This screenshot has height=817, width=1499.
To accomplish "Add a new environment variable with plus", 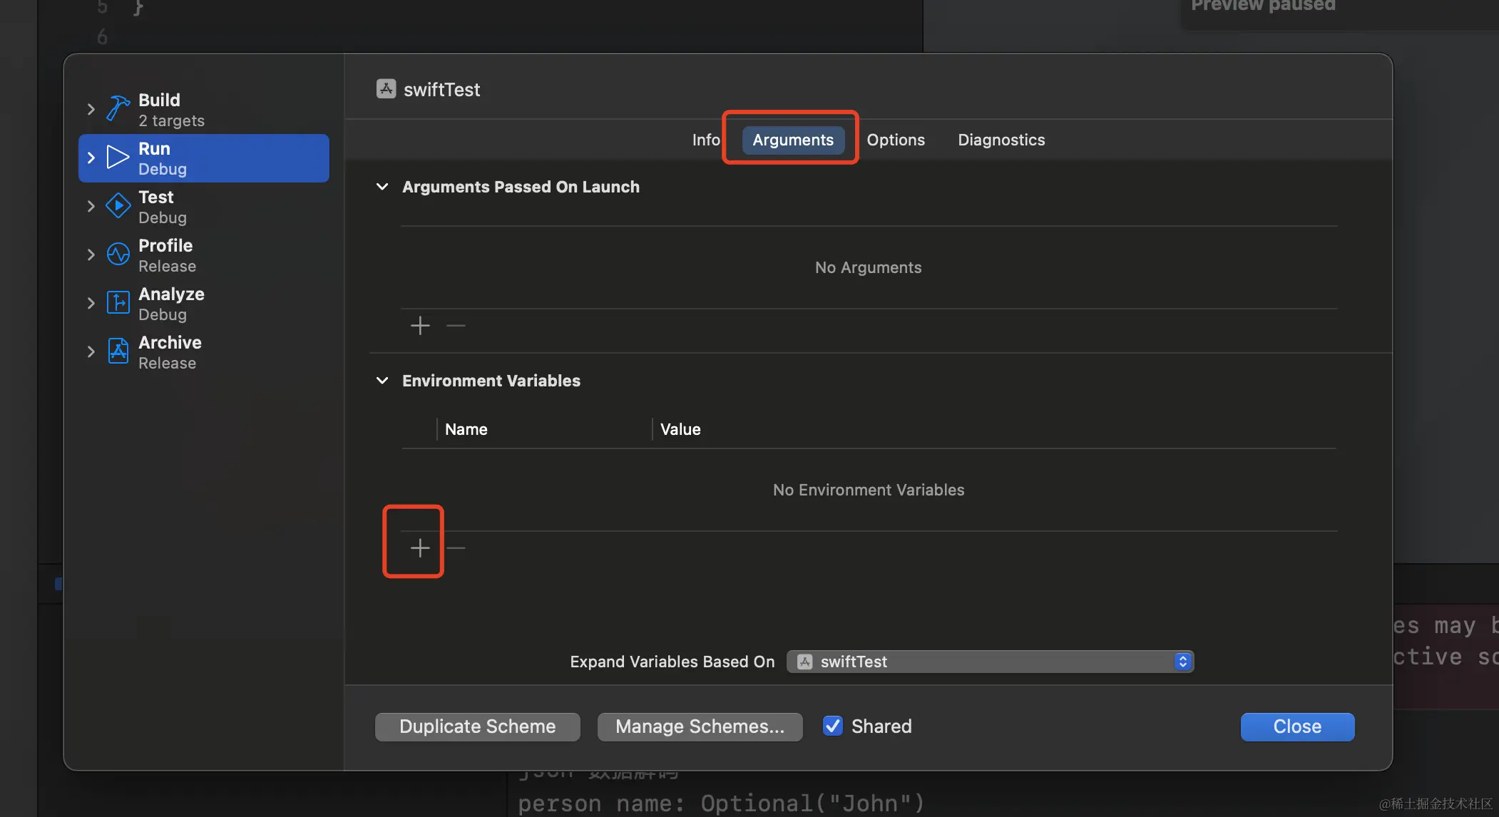I will click(420, 548).
